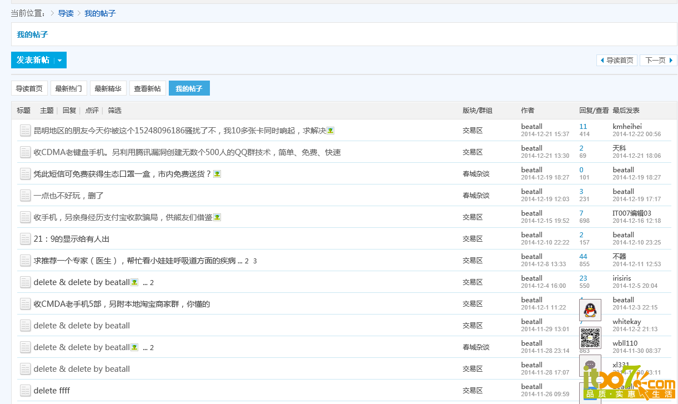Go to 下一页 next page
678x404 pixels.
tap(659, 60)
